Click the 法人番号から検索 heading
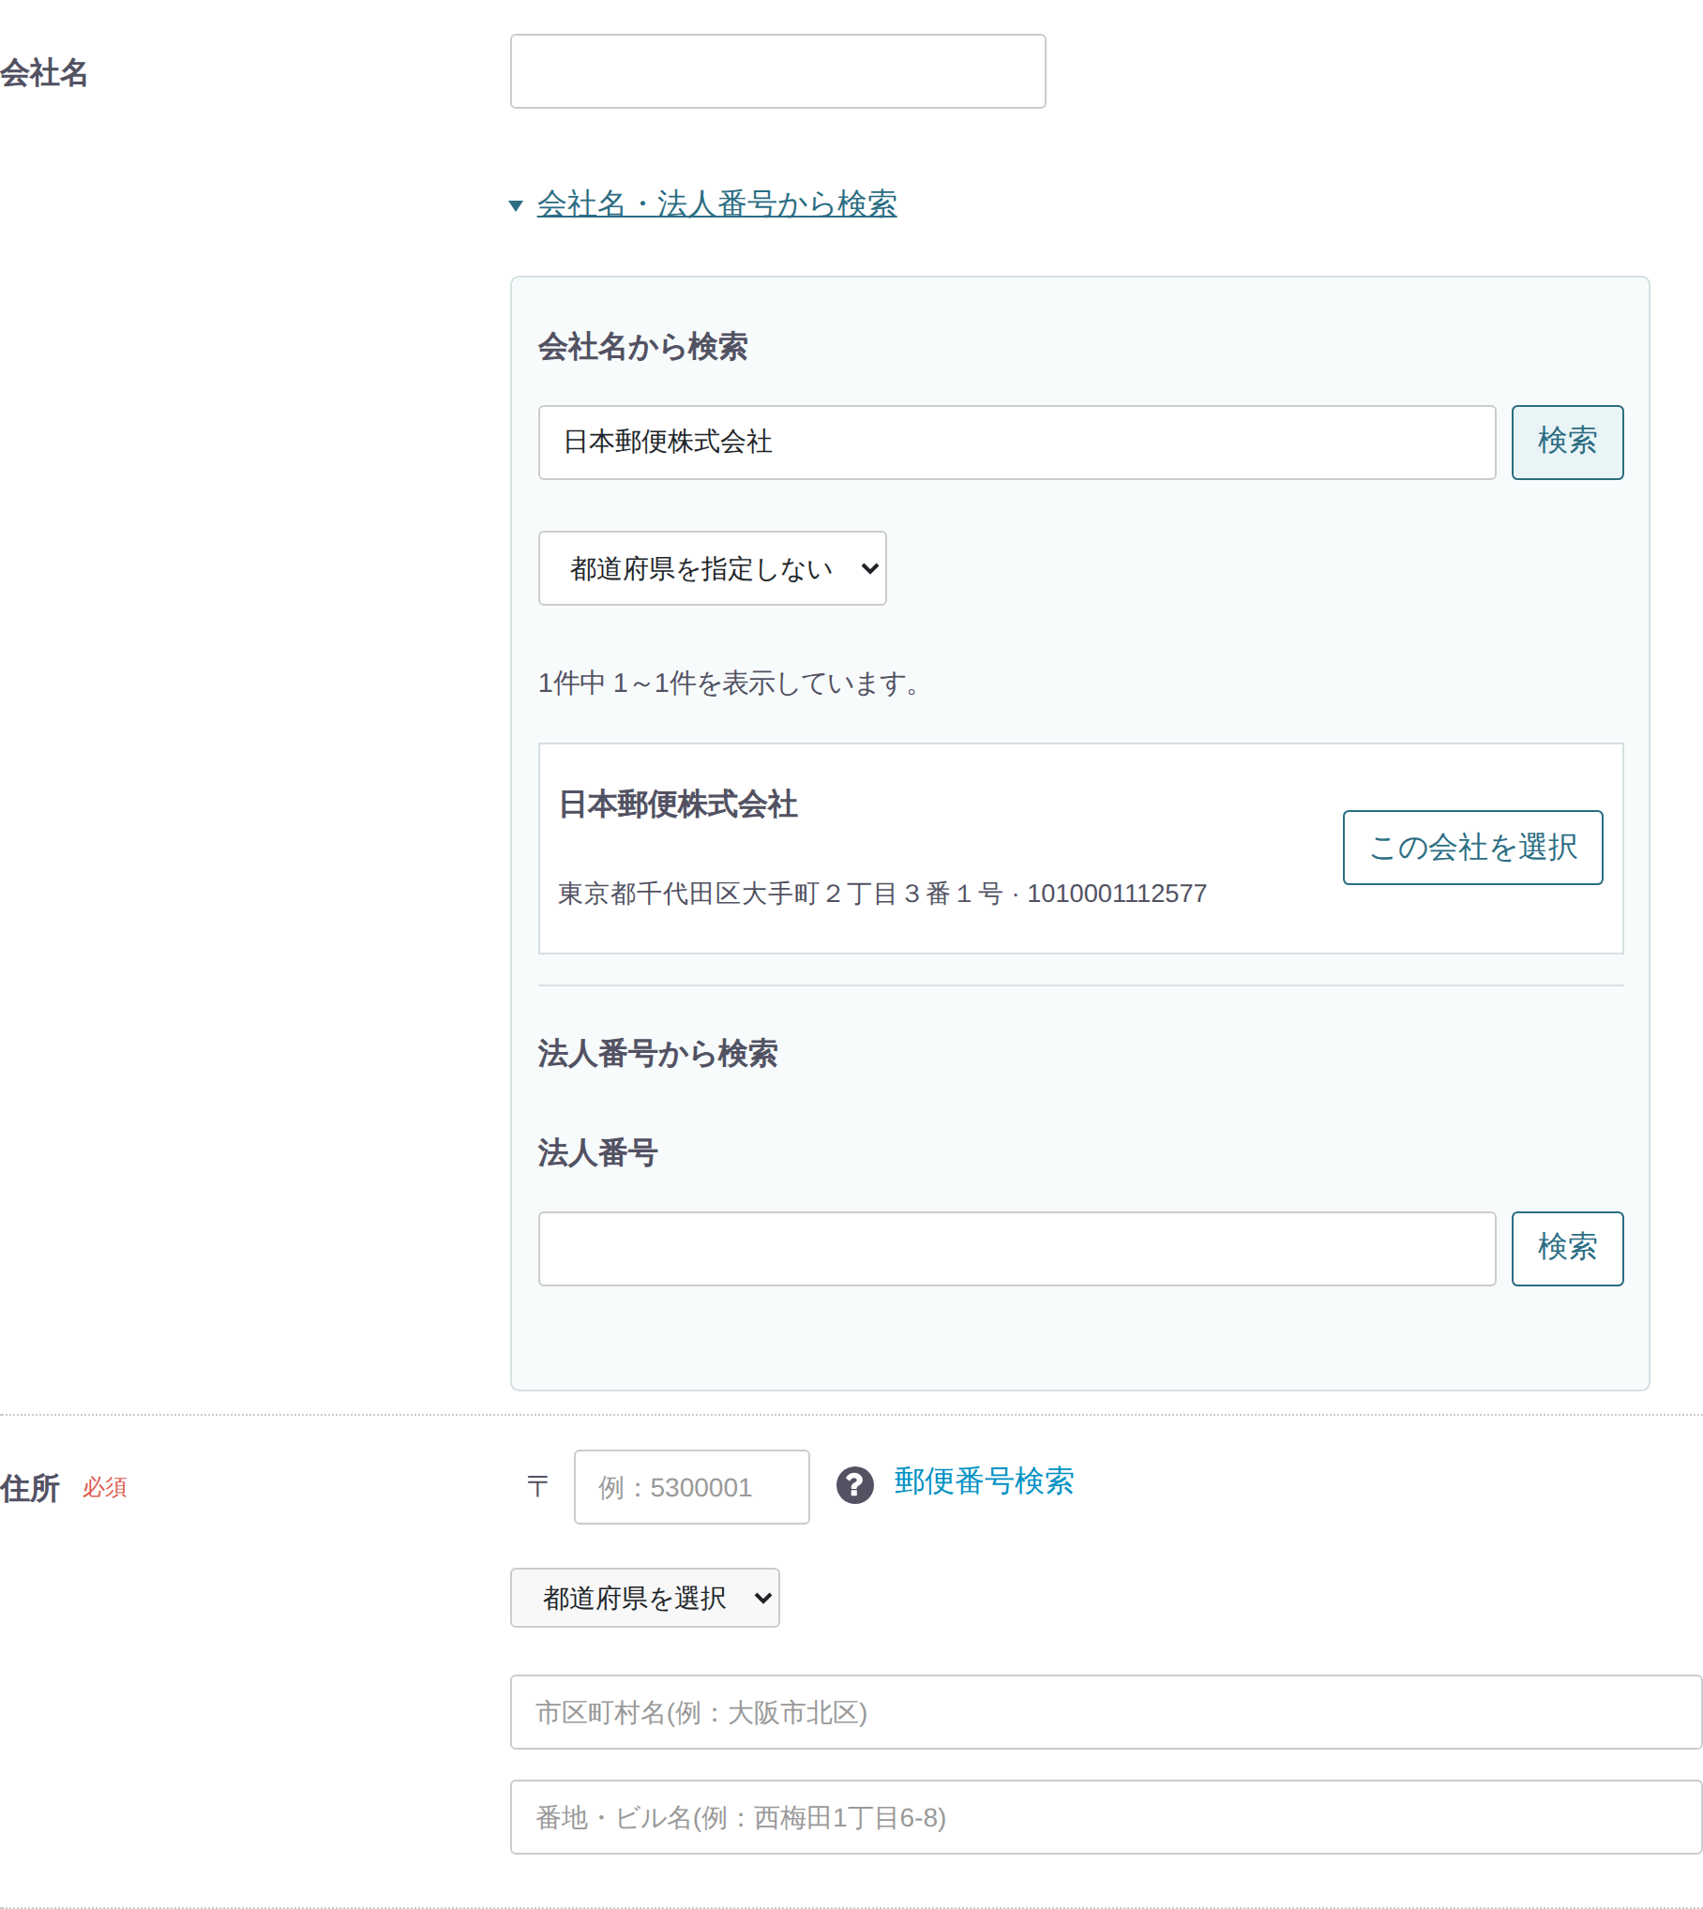This screenshot has width=1703, height=1909. (657, 1054)
